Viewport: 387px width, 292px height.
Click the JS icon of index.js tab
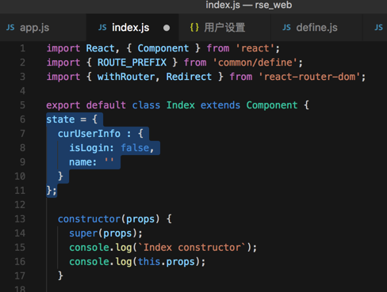[x=102, y=28]
